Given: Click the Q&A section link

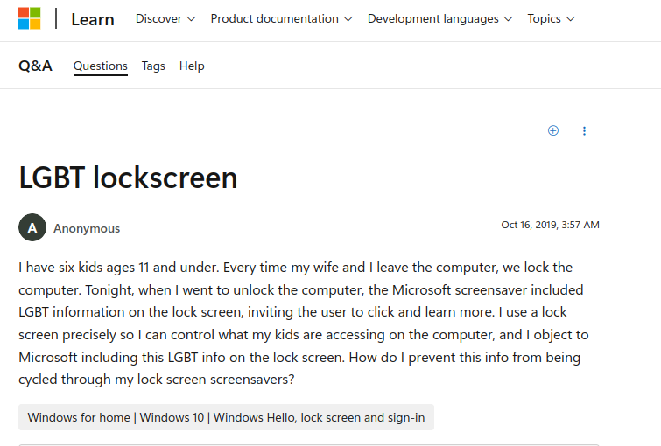Looking at the screenshot, I should click(x=35, y=66).
